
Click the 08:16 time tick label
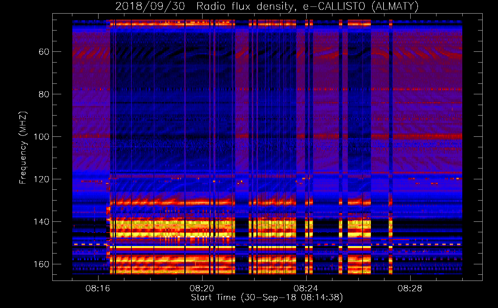(x=98, y=289)
